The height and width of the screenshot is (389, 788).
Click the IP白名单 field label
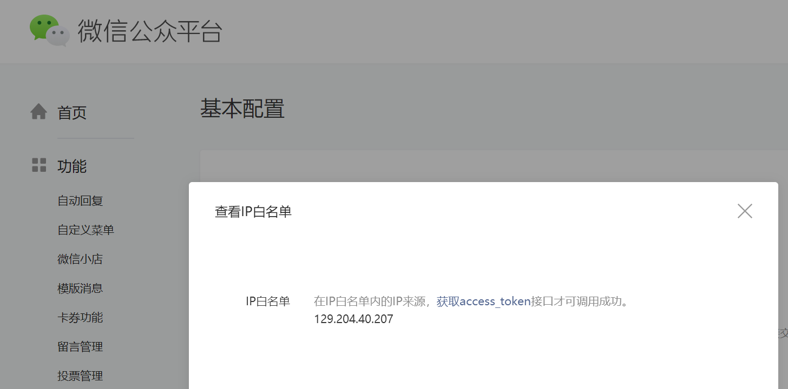pos(268,301)
